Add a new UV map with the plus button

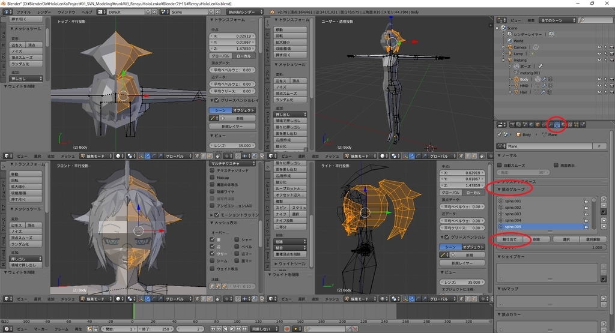[x=604, y=299]
